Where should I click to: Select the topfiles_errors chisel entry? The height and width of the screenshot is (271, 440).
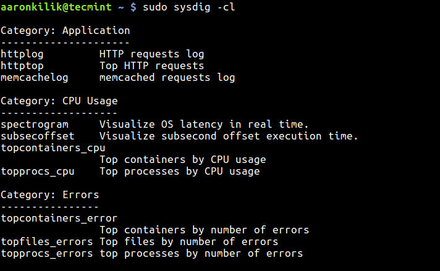click(47, 242)
